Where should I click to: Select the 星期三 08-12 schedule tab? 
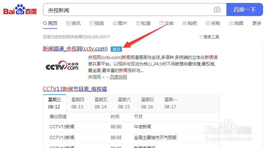tap(54, 103)
